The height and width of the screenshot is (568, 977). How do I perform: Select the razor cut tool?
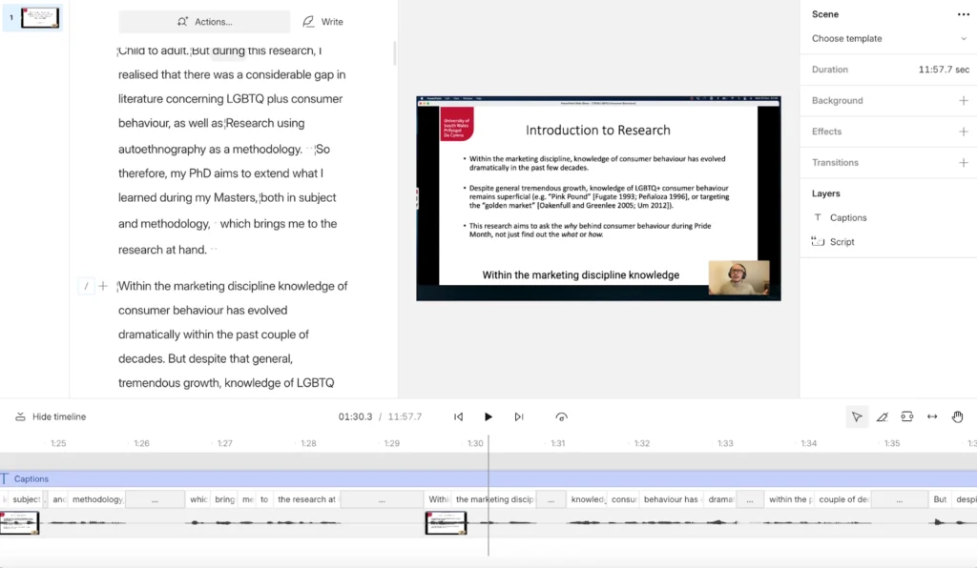point(882,416)
